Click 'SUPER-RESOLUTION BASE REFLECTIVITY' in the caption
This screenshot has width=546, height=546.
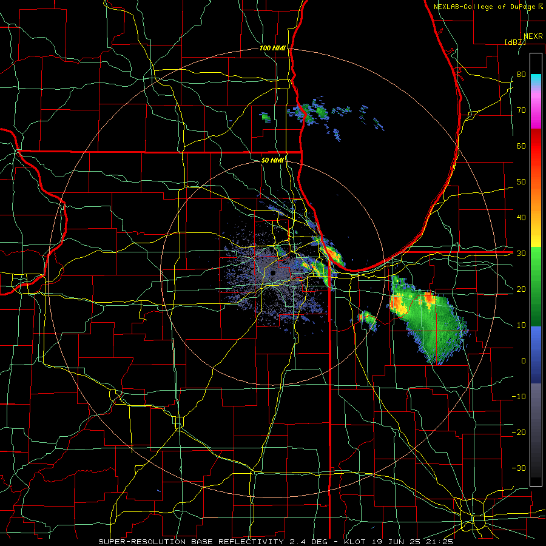coord(190,542)
